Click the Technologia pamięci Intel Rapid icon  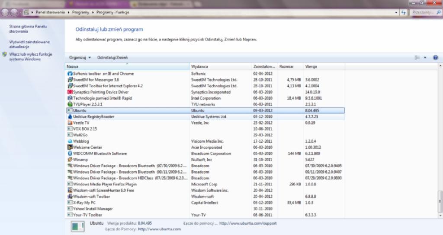(70, 98)
